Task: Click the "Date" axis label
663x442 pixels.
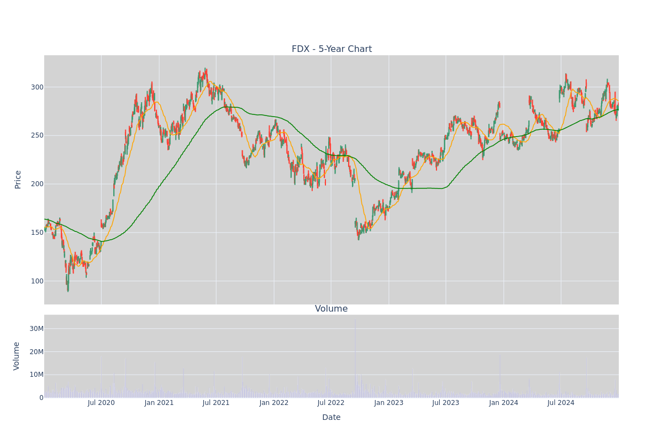Action: click(x=331, y=418)
